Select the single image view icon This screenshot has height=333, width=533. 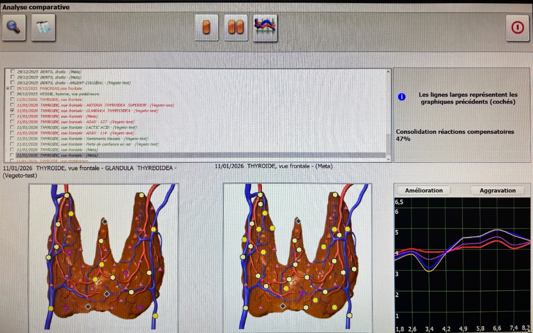[207, 28]
